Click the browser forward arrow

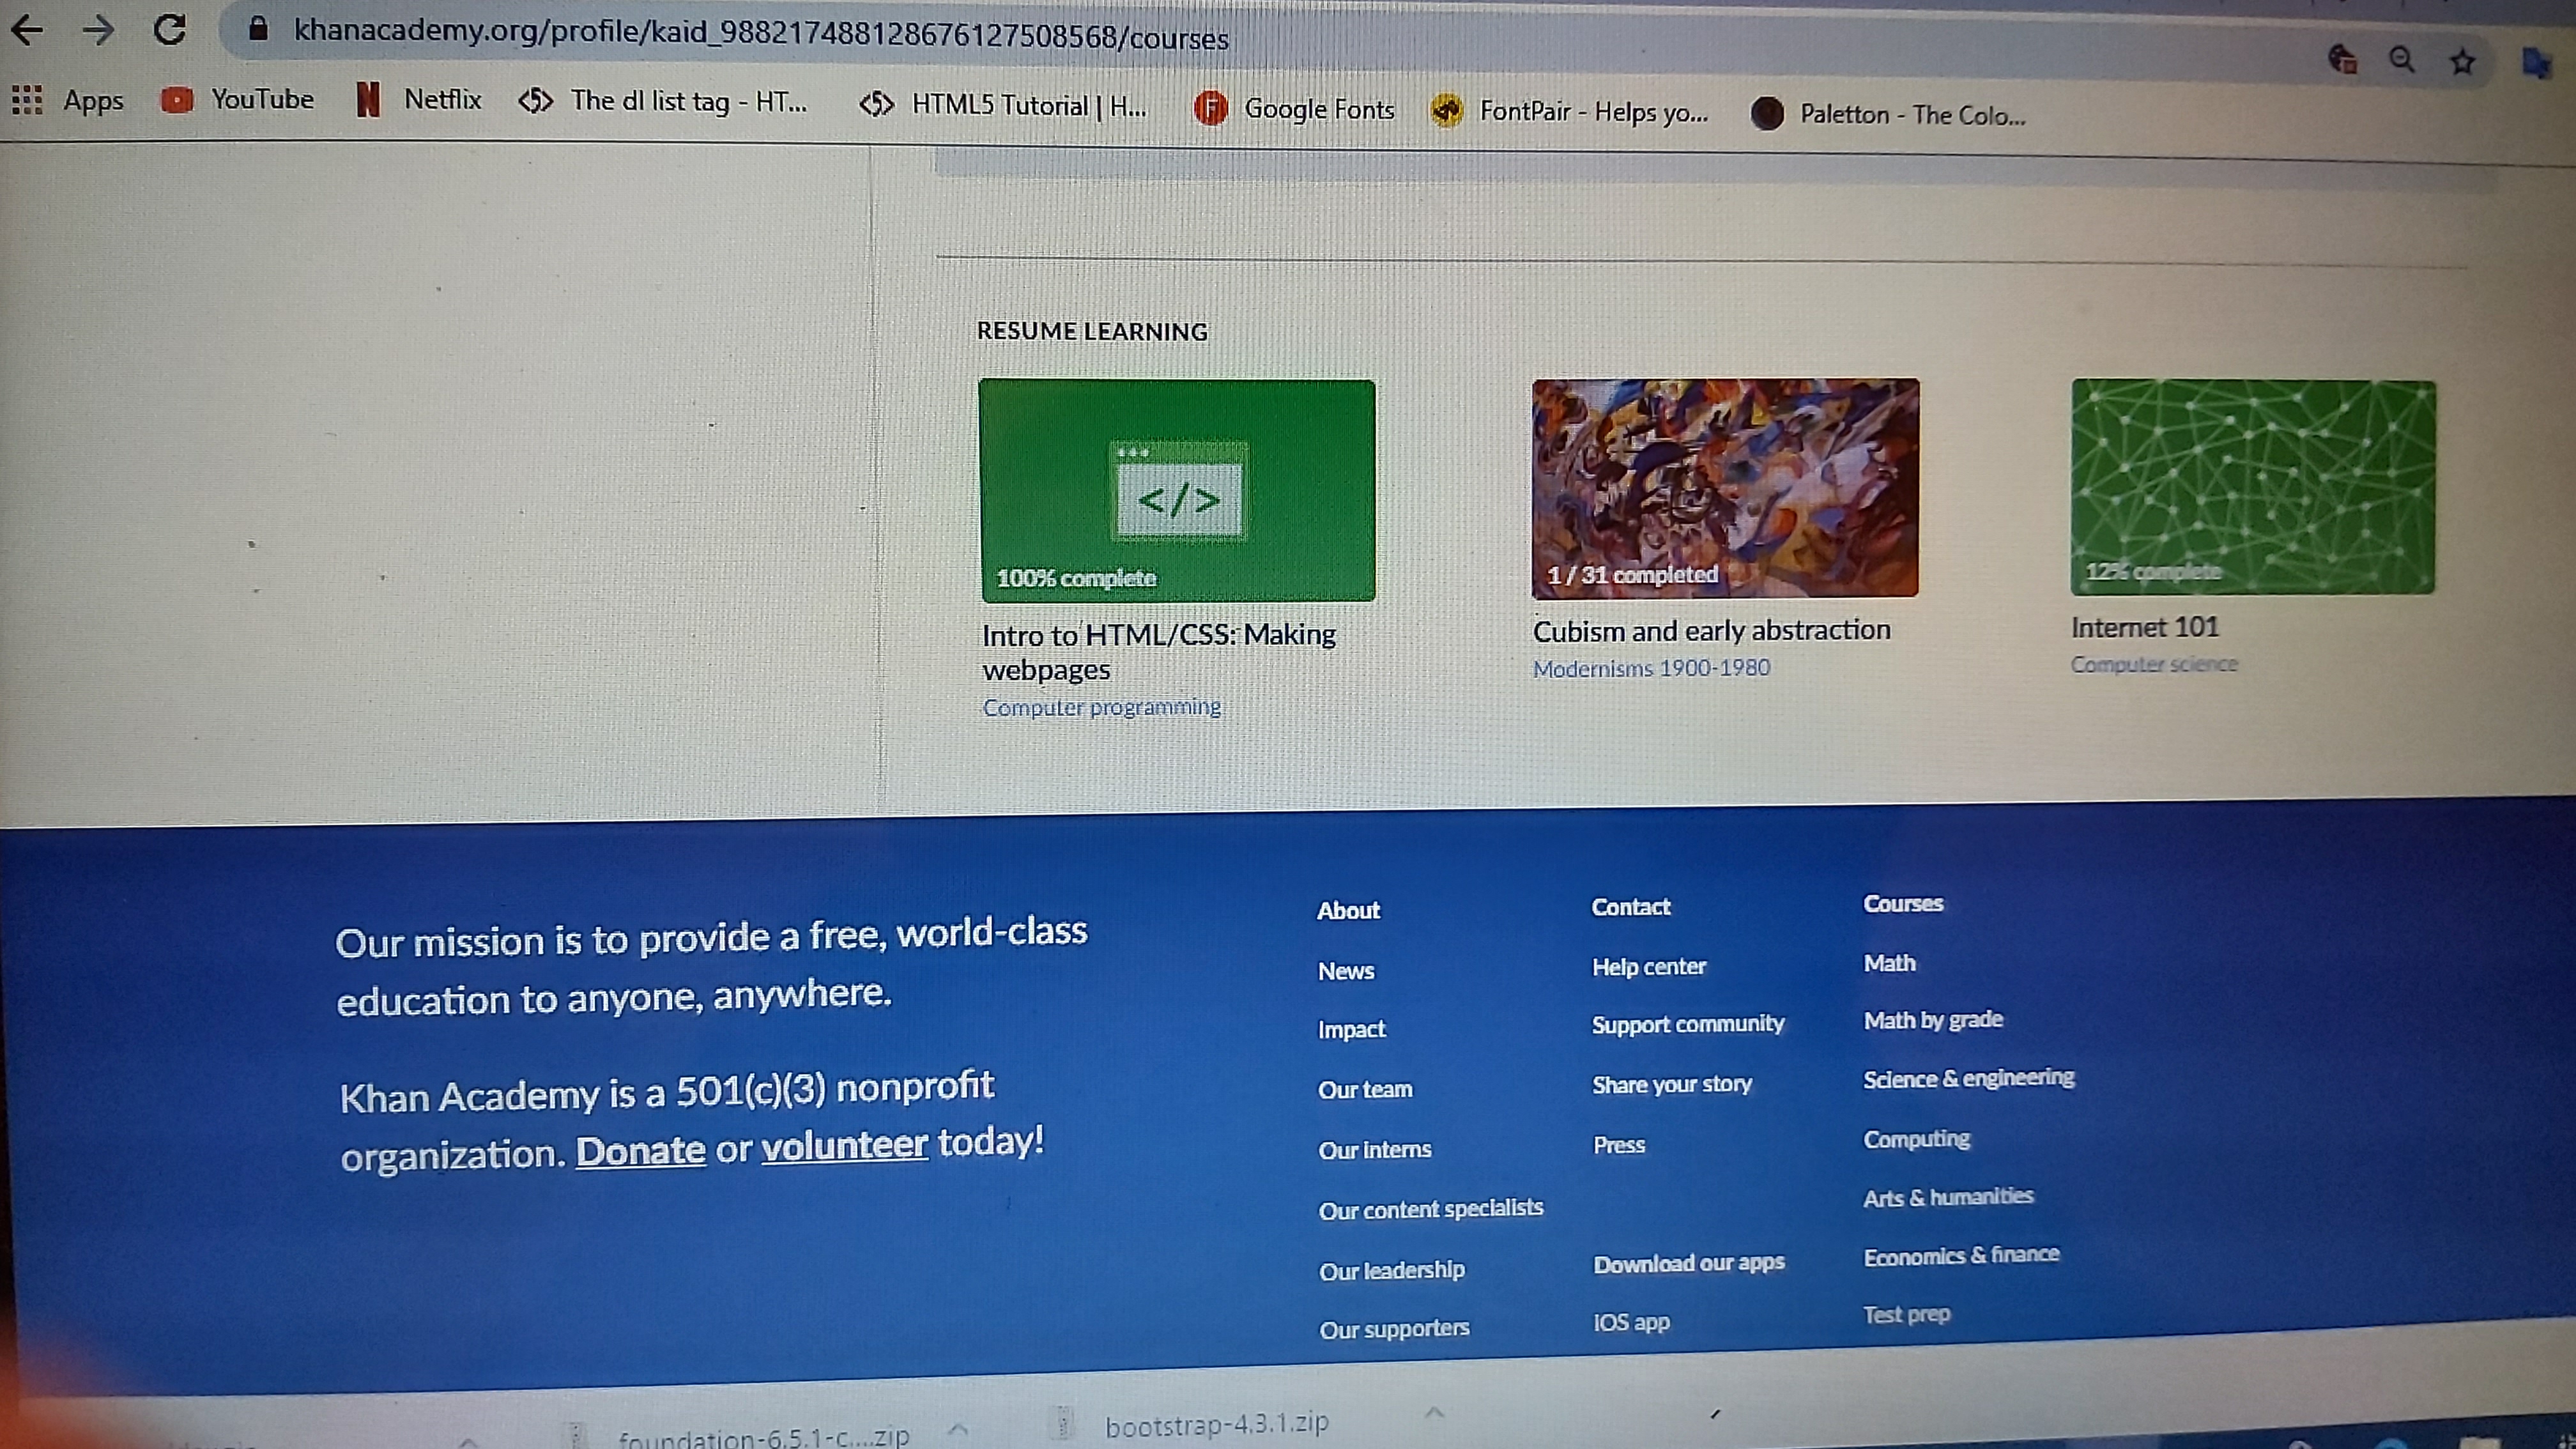tap(98, 30)
